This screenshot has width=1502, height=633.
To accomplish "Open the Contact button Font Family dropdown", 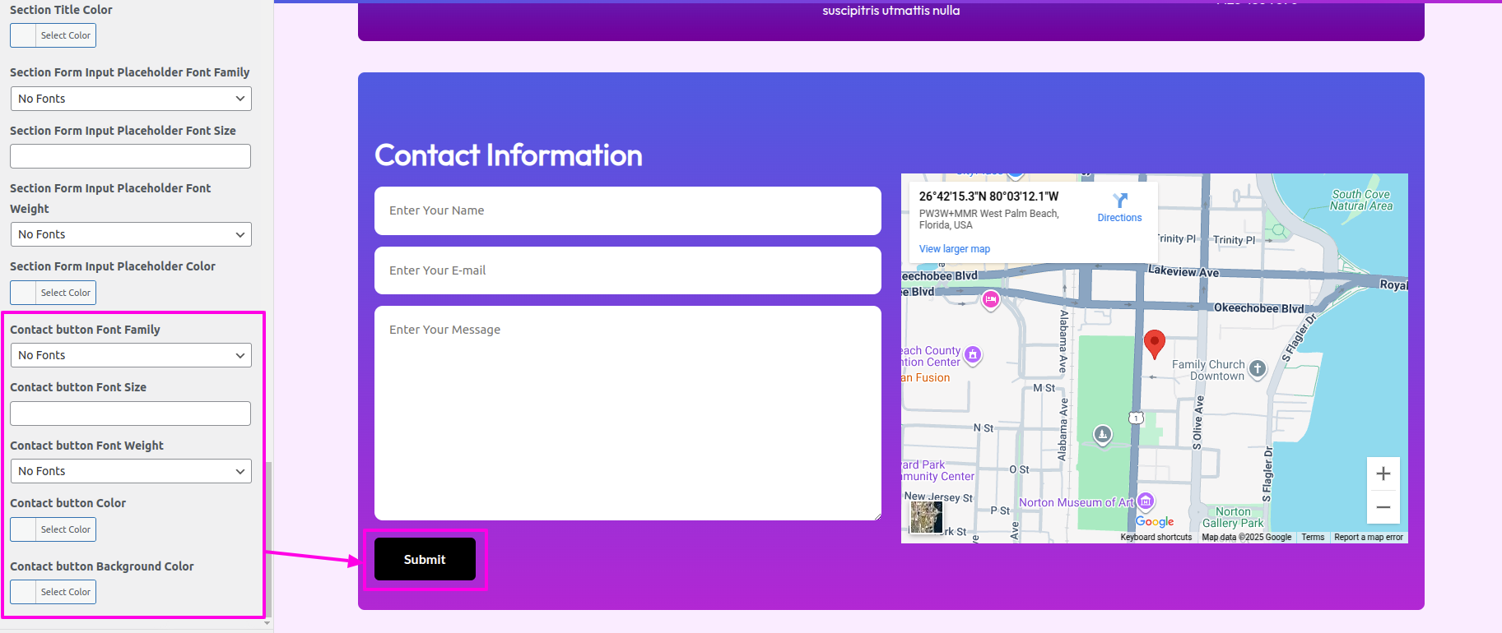I will click(x=131, y=355).
